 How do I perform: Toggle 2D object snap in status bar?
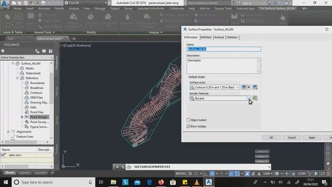click(237, 173)
